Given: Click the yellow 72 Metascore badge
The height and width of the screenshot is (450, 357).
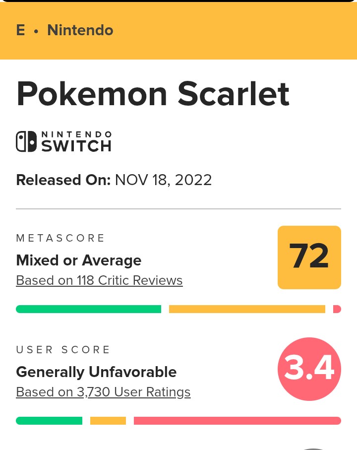Looking at the screenshot, I should tap(309, 257).
